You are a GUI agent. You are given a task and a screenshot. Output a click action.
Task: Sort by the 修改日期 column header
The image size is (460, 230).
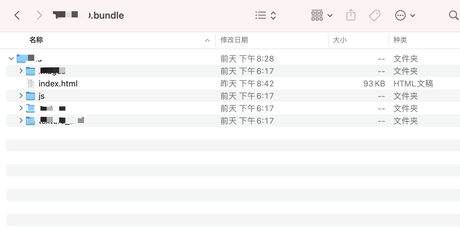tap(234, 40)
